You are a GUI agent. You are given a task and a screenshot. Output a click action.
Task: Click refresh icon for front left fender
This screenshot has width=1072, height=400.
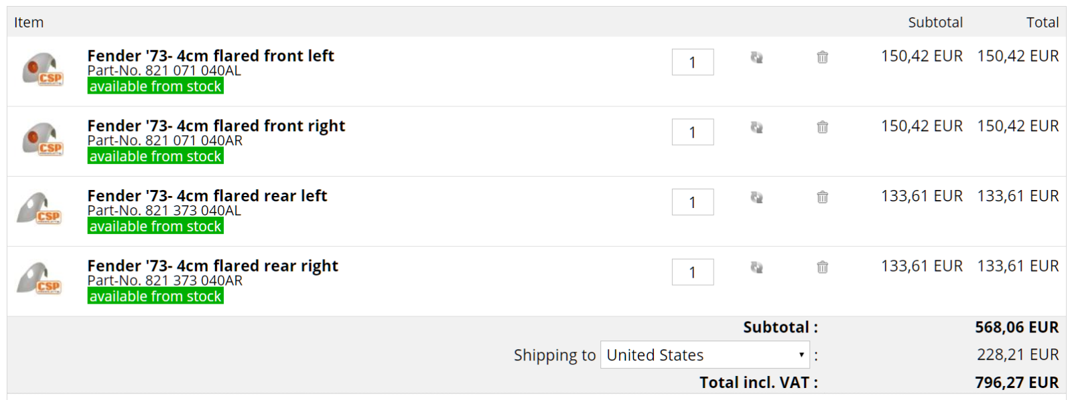click(x=756, y=58)
